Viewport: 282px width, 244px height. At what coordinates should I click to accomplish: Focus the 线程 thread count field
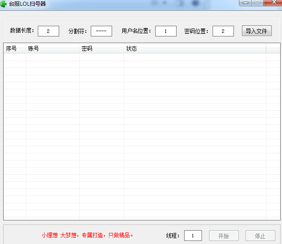pyautogui.click(x=193, y=236)
